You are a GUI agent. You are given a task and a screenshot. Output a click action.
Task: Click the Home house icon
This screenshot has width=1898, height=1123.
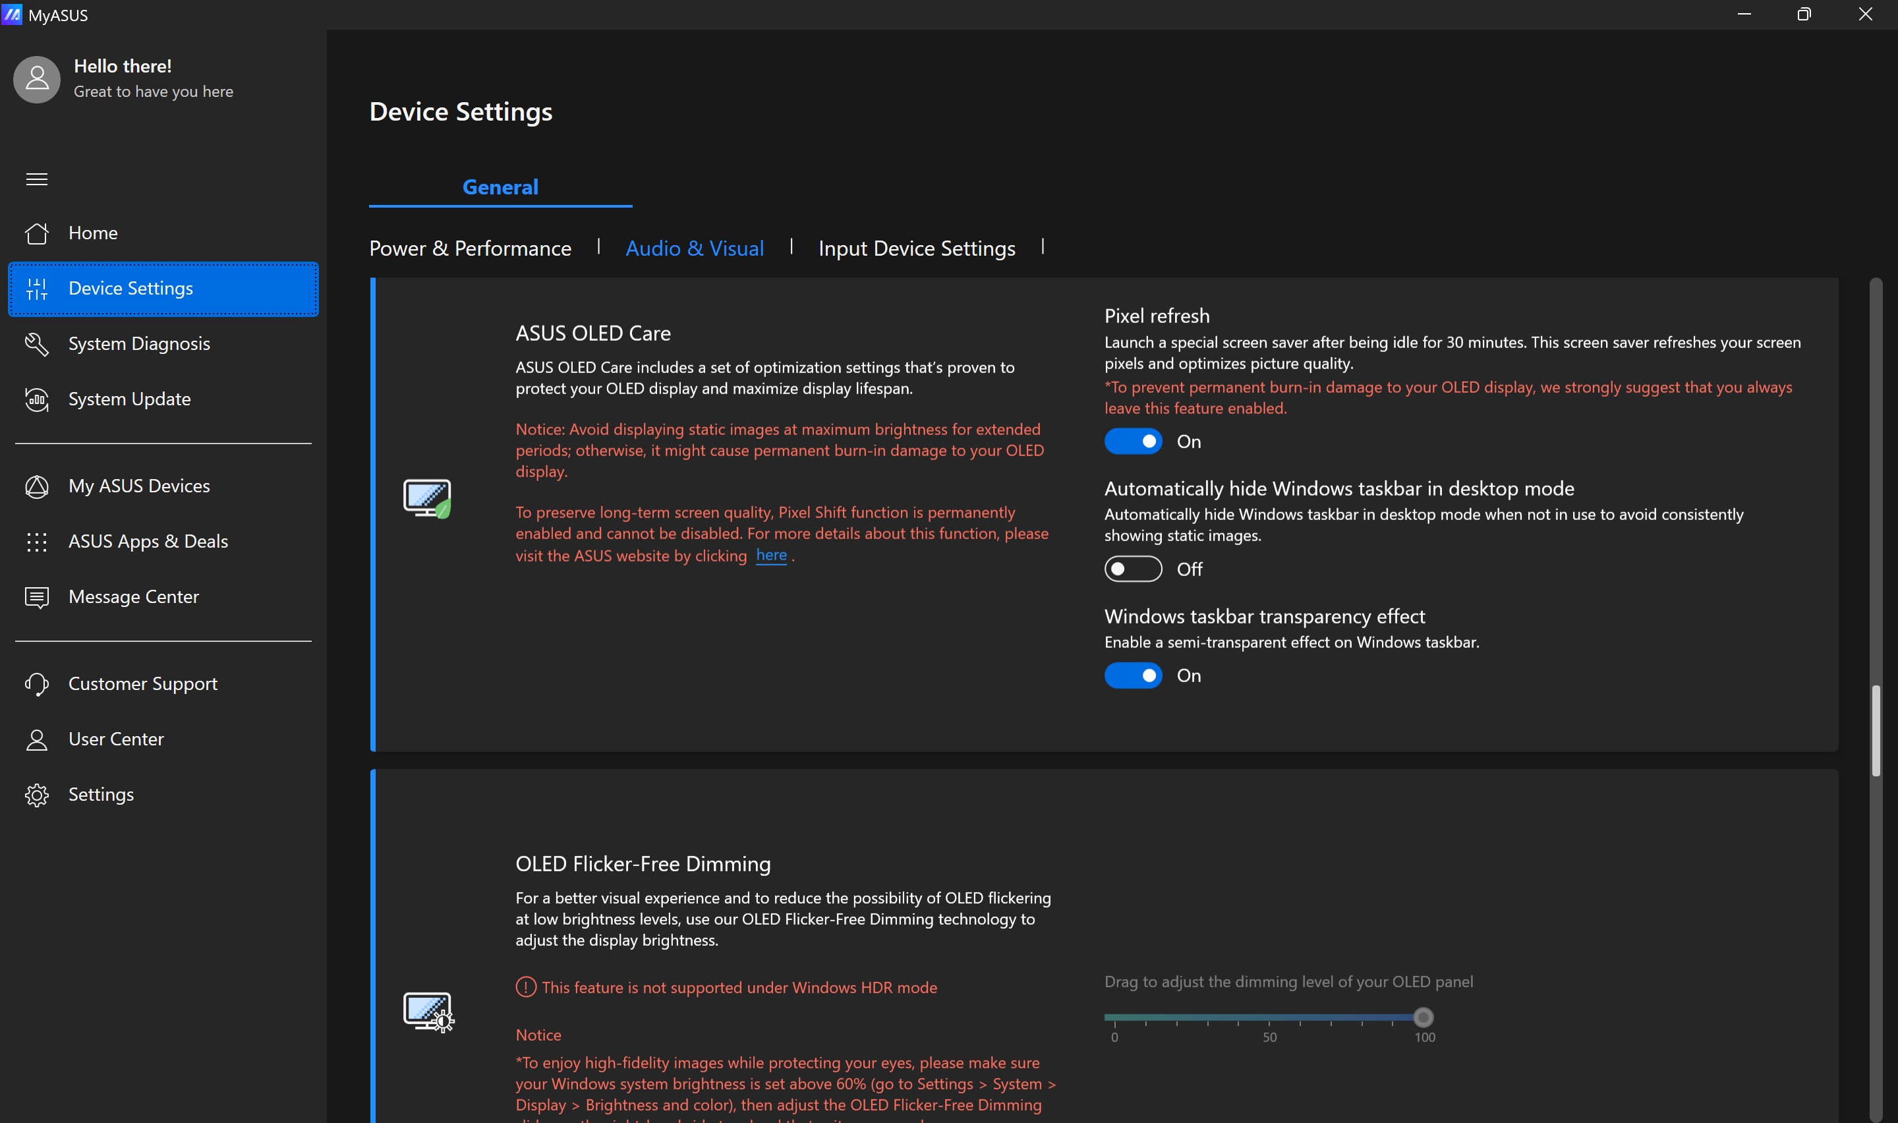[x=36, y=233]
